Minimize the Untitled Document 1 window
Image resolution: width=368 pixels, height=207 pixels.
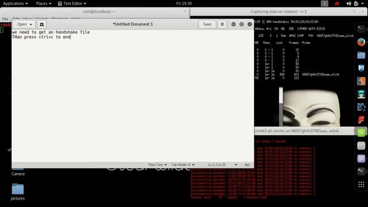click(233, 24)
